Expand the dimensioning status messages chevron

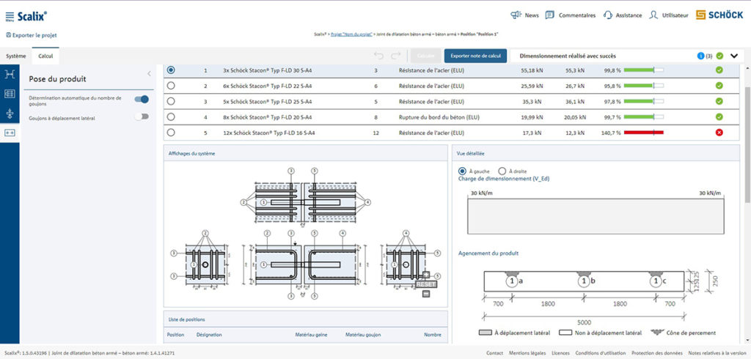[x=734, y=56]
